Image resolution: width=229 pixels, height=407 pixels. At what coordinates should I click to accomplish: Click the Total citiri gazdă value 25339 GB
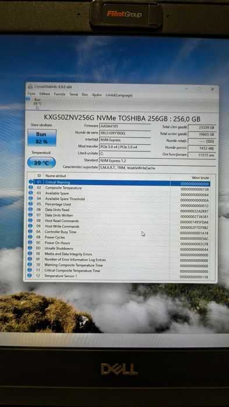pyautogui.click(x=202, y=128)
